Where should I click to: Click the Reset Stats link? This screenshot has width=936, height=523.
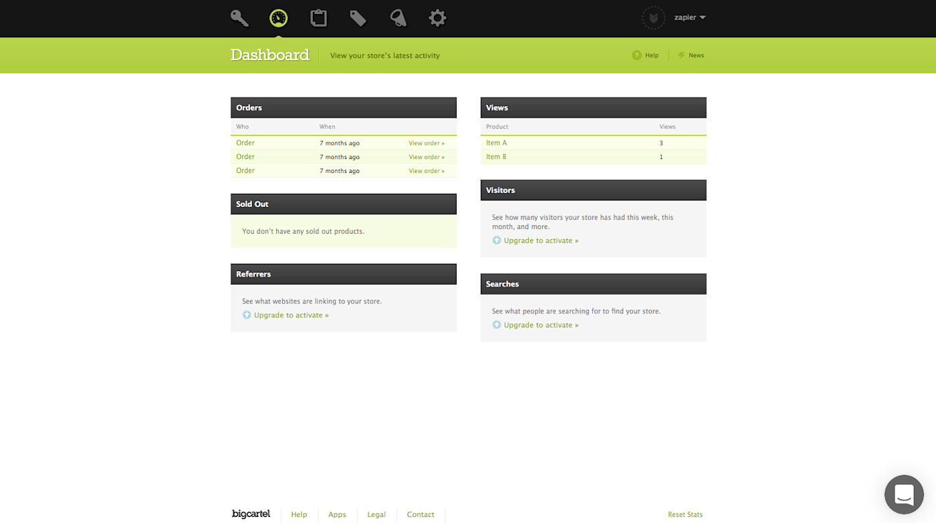pyautogui.click(x=685, y=515)
